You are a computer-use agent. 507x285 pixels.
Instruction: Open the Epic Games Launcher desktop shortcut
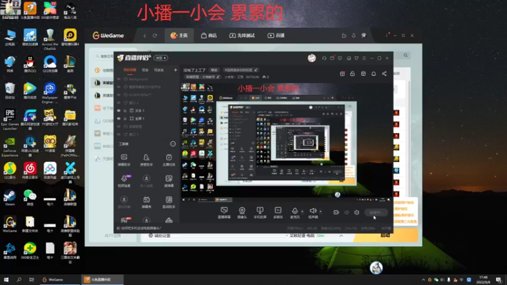coord(10,119)
